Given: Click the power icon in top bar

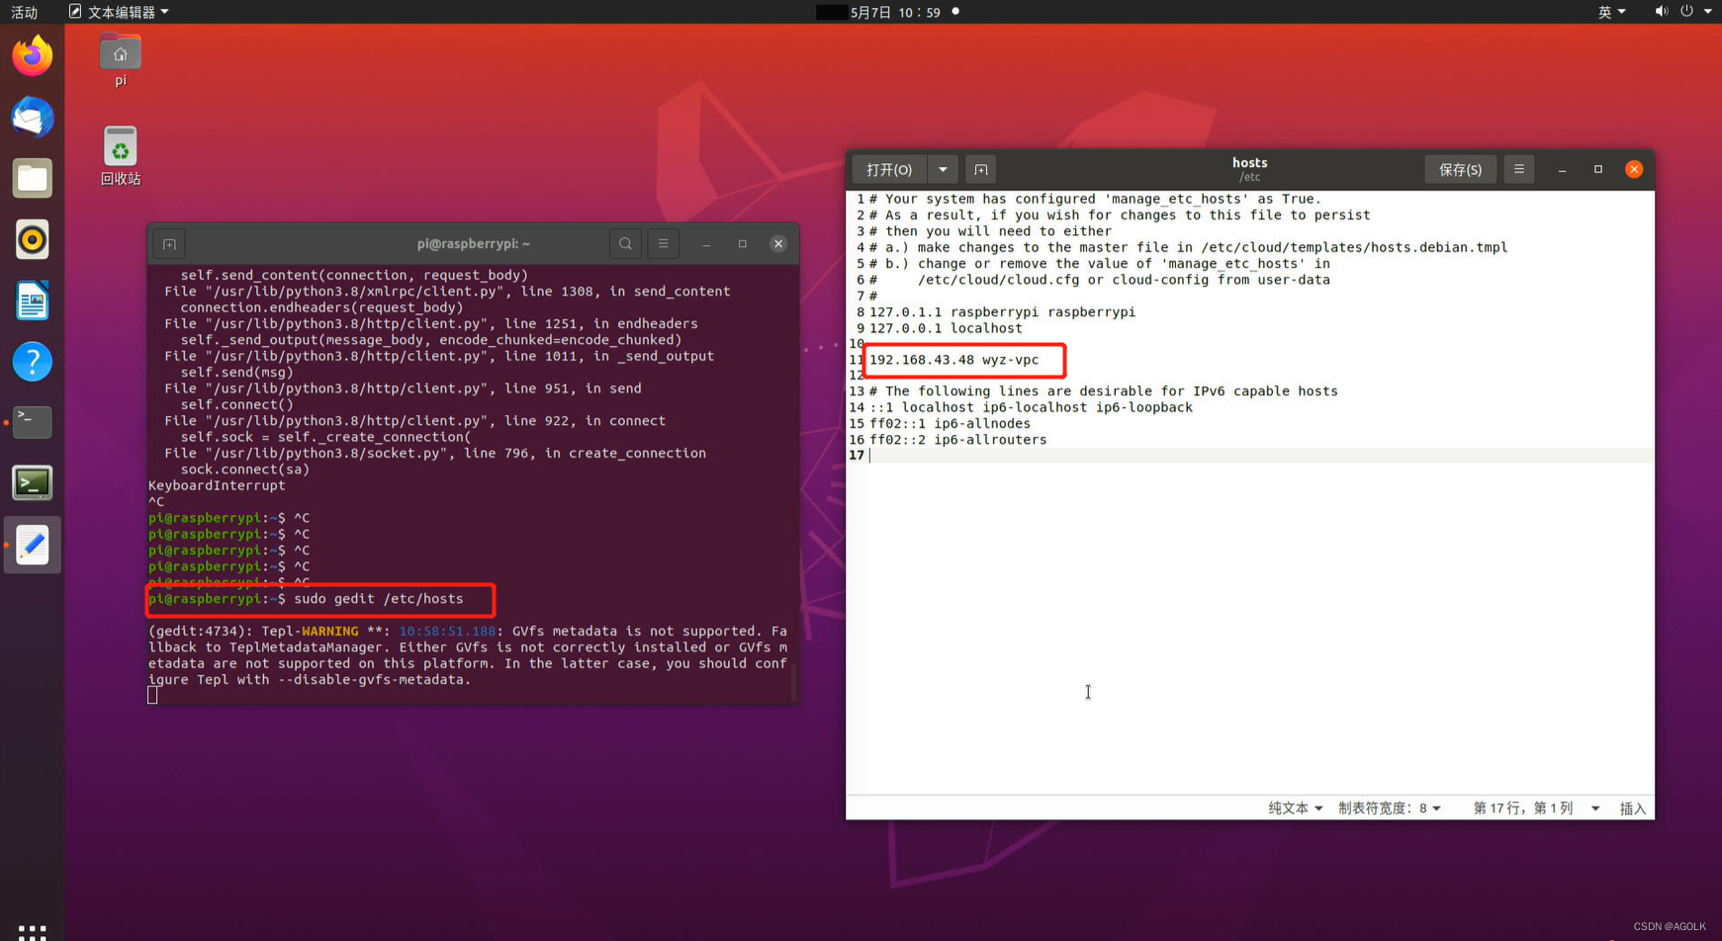Looking at the screenshot, I should point(1686,12).
